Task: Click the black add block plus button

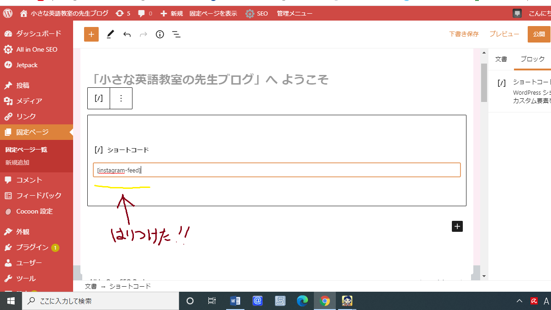Action: coord(457,226)
